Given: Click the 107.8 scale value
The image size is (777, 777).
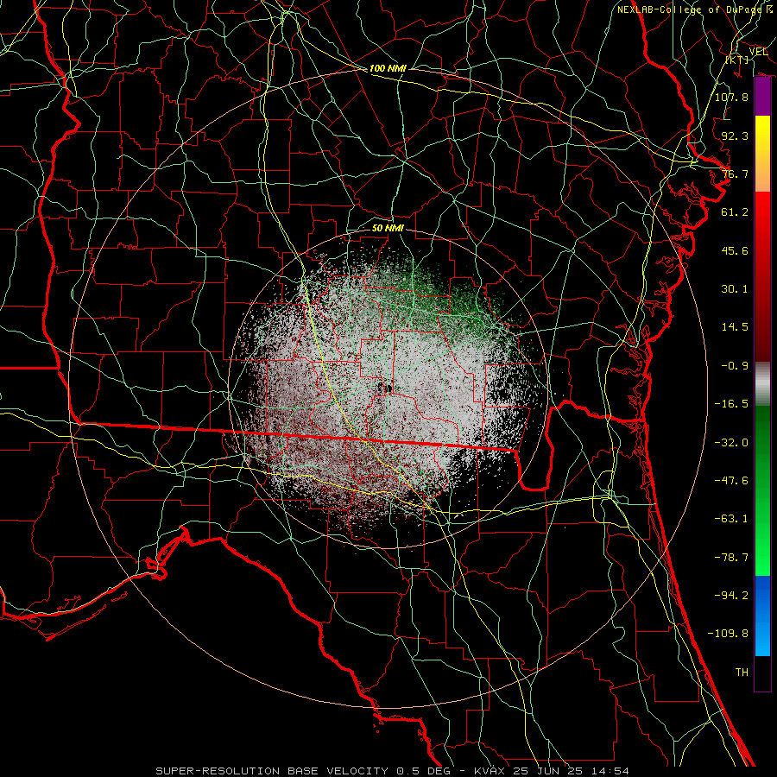Looking at the screenshot, I should [731, 97].
